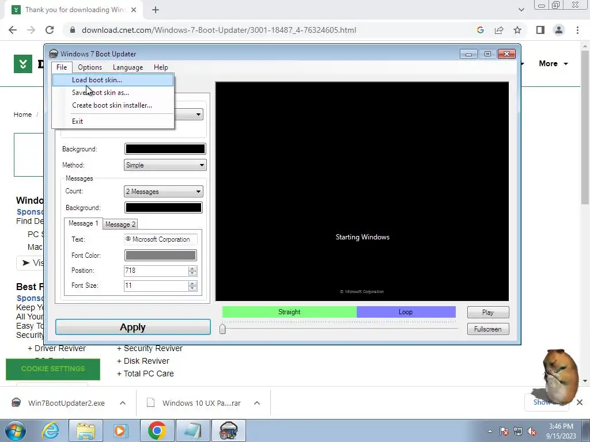Viewport: 590px width, 442px height.
Task: Bookmark this page with the star icon
Action: click(x=517, y=30)
